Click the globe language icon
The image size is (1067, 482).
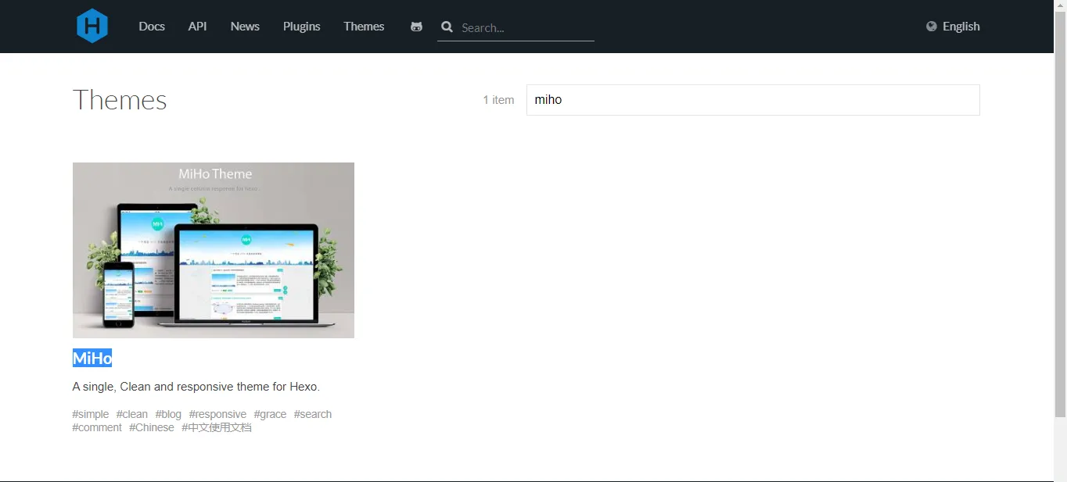tap(932, 27)
